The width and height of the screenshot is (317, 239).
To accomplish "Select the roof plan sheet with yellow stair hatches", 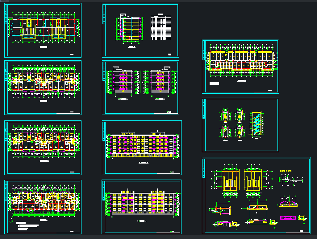I will pyautogui.click(x=43, y=30).
